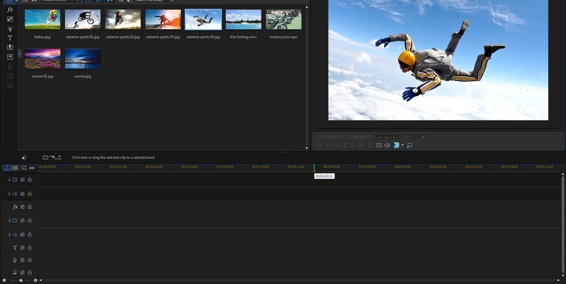The image size is (566, 284).
Task: Open the Fit zoom dropdown
Action: click(x=415, y=137)
